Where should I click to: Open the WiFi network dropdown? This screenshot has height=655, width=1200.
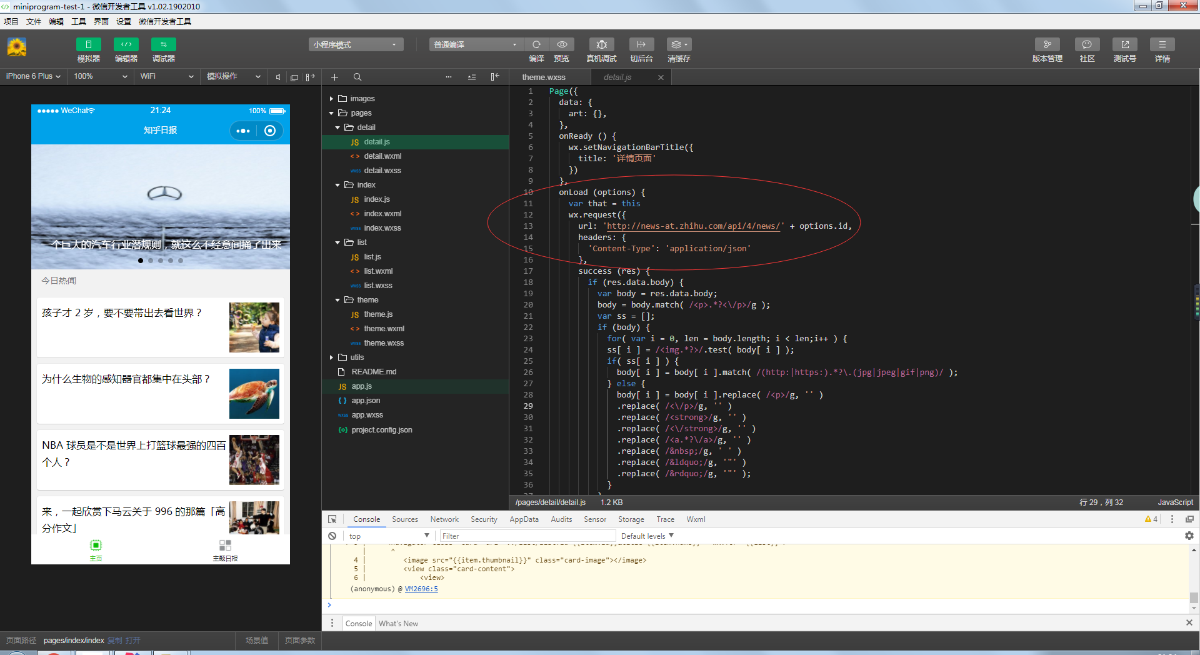166,76
